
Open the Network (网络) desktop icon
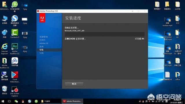[5, 34]
